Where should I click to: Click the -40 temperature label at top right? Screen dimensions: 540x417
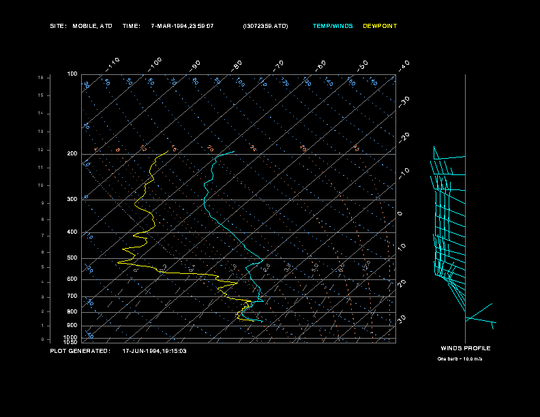tap(404, 65)
